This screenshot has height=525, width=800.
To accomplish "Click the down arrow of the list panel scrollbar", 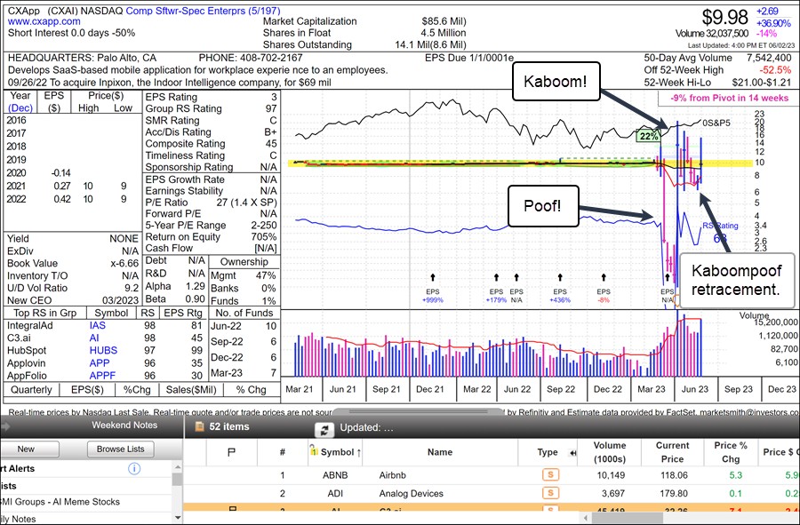I will pos(177,517).
